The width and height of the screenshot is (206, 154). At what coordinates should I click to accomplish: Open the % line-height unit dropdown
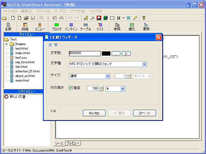pos(122,89)
